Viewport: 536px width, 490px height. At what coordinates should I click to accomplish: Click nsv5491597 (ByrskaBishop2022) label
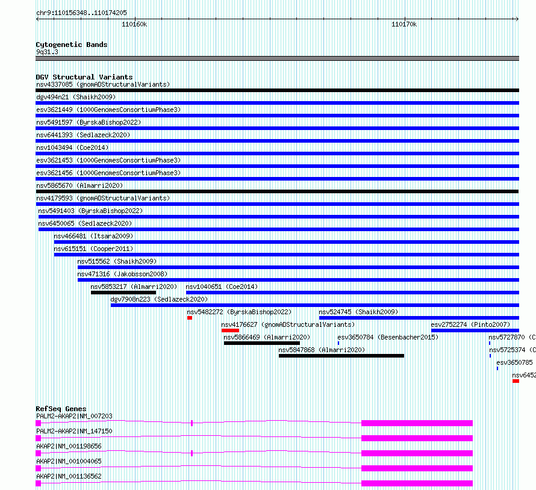coord(89,122)
